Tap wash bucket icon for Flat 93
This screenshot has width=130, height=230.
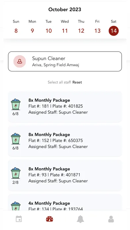[x=16, y=173]
